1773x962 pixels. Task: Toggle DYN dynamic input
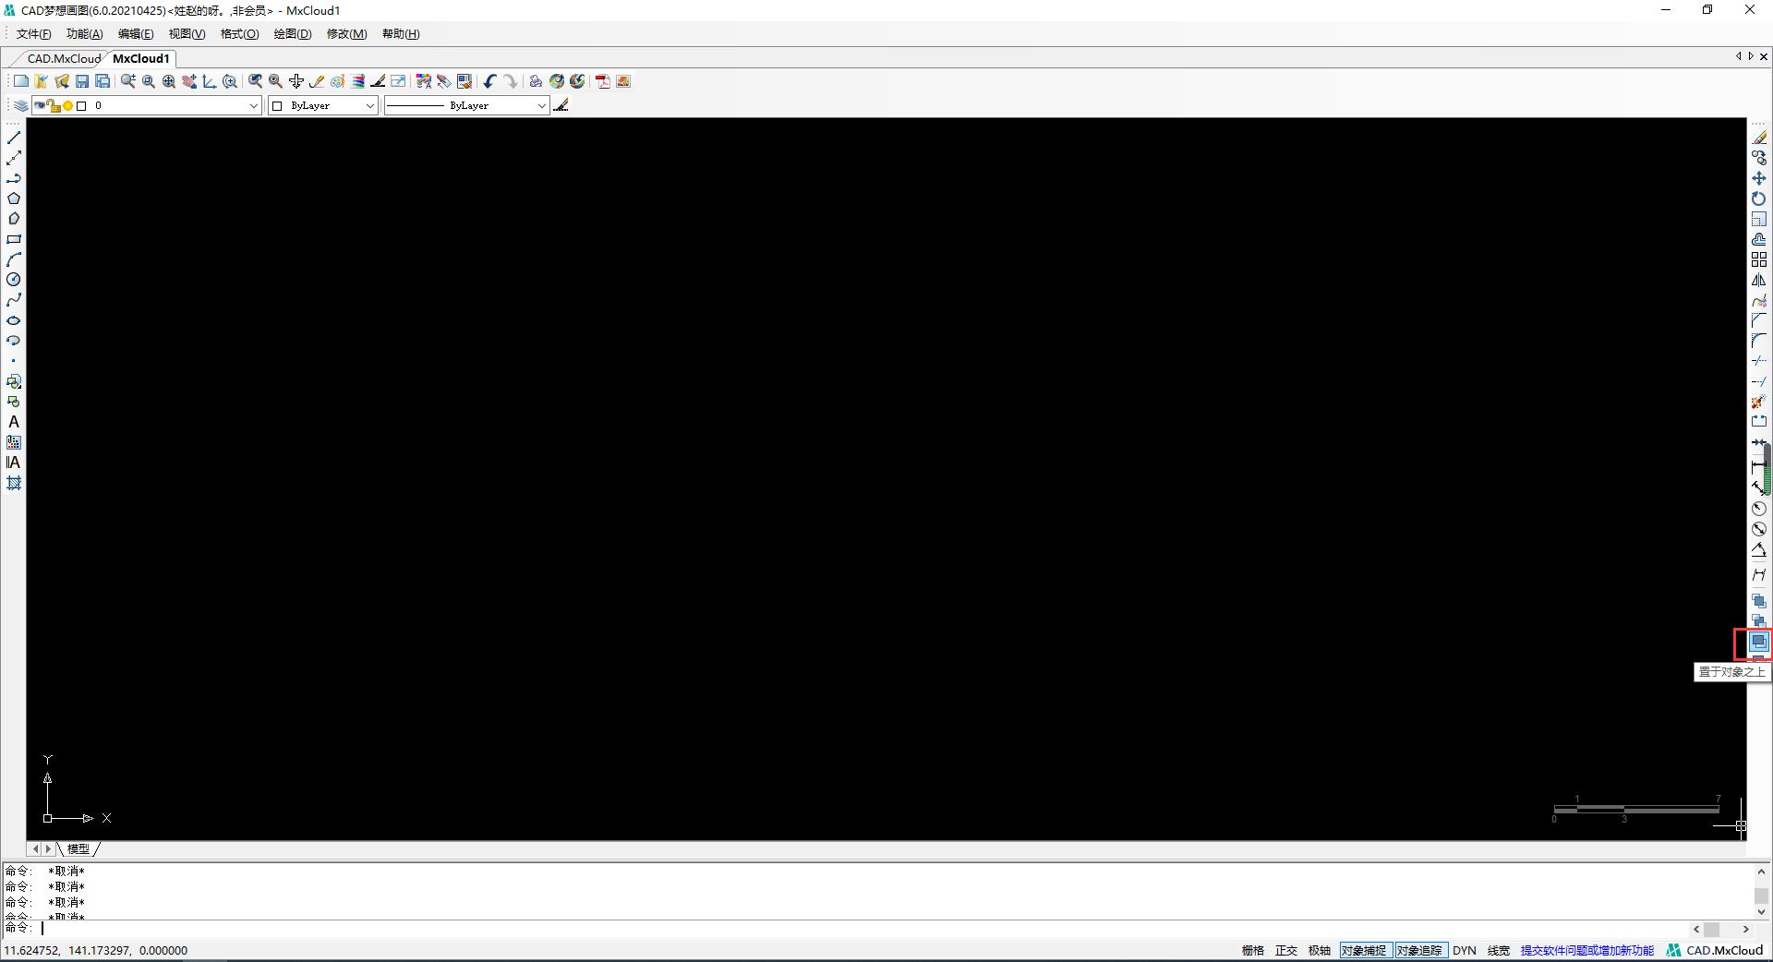coord(1465,950)
